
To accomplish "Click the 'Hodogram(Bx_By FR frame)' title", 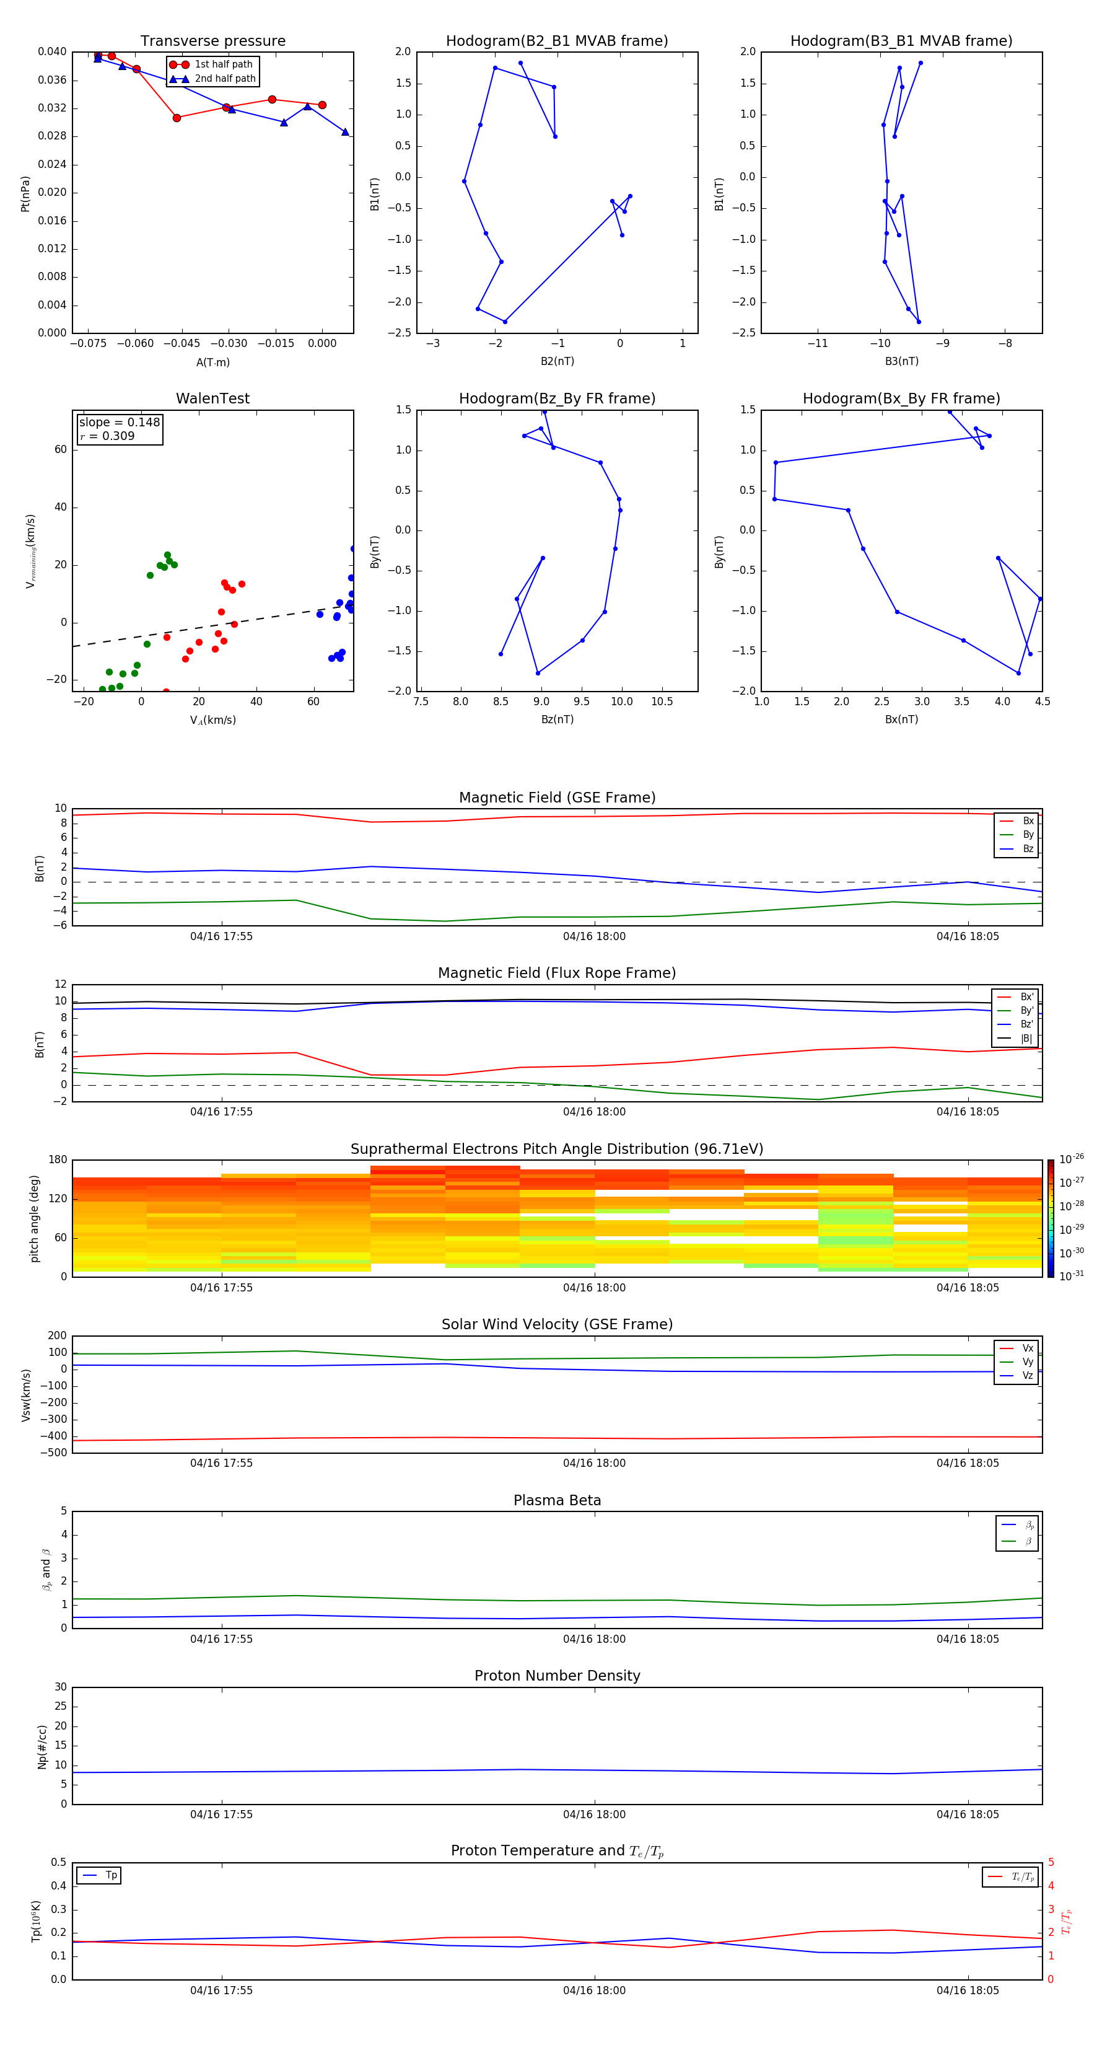I will (x=901, y=398).
